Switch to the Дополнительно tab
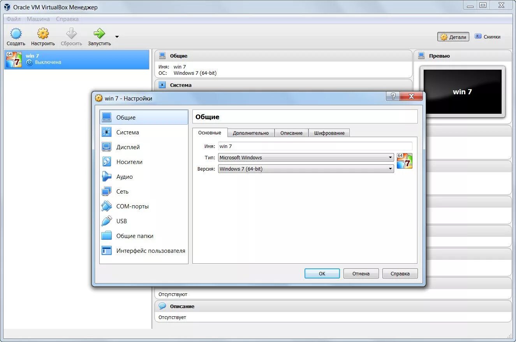516x342 pixels. pos(251,133)
